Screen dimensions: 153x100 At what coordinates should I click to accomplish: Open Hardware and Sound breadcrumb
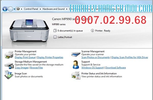(54, 9)
